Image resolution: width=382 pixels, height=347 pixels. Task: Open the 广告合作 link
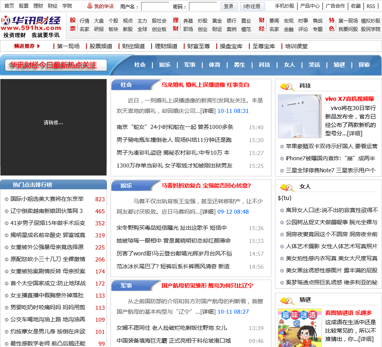coord(335,6)
